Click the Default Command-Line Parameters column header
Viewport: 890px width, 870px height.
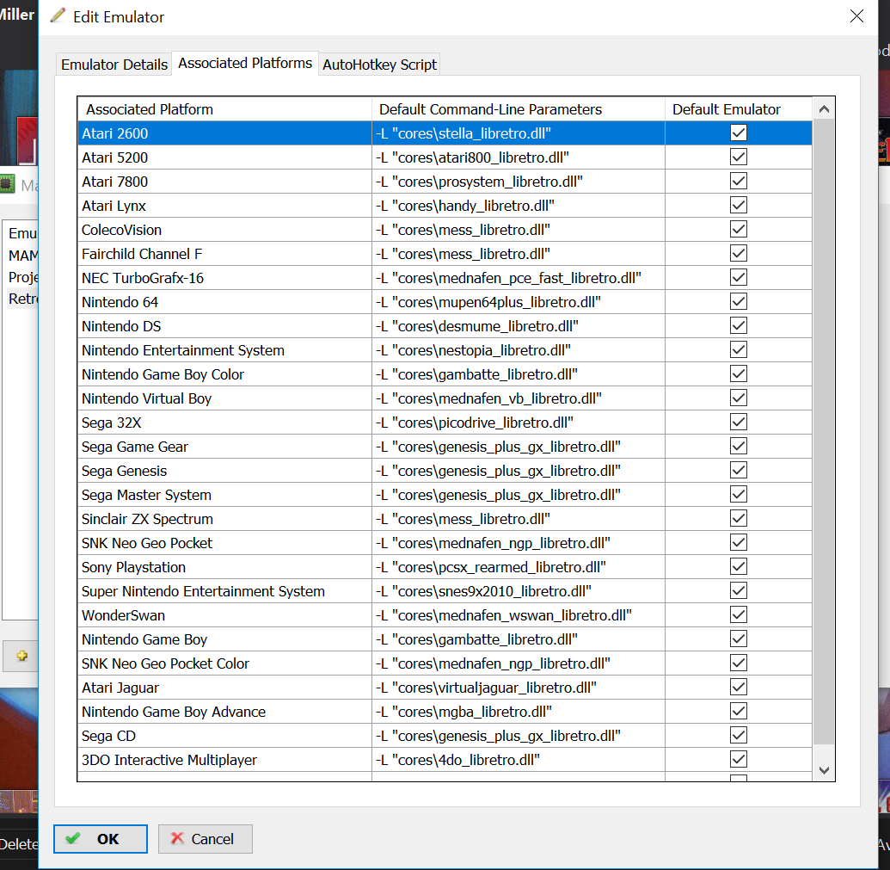click(x=519, y=109)
